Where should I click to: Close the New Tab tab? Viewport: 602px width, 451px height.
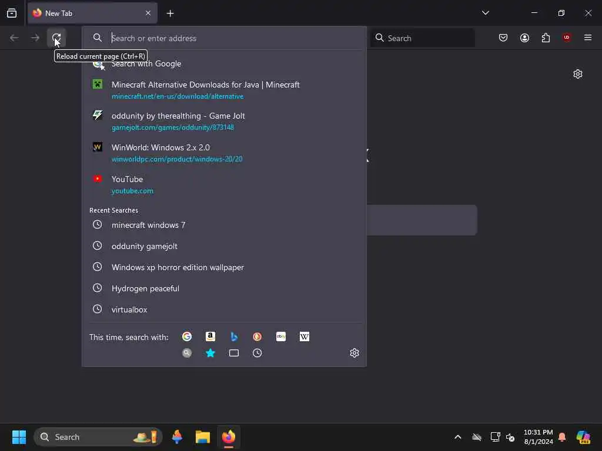tap(148, 13)
